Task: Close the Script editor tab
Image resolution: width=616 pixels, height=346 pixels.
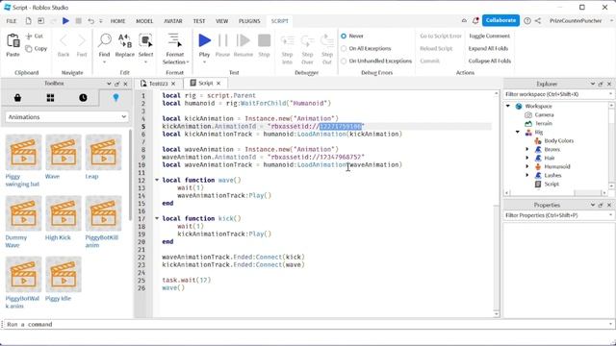Action: coord(218,84)
